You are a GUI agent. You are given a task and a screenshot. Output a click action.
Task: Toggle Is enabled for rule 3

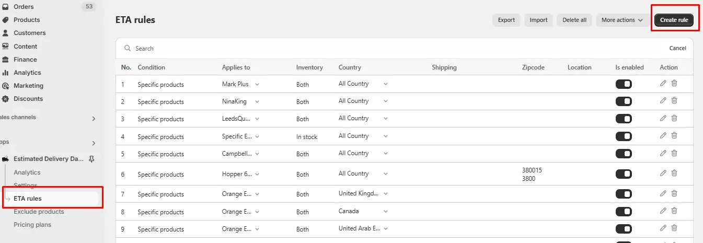click(x=624, y=119)
